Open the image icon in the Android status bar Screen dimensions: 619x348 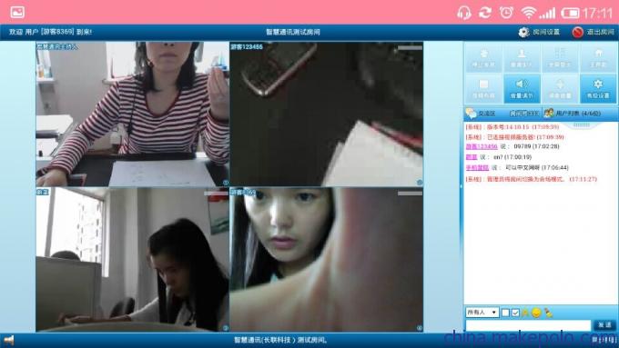tap(17, 12)
